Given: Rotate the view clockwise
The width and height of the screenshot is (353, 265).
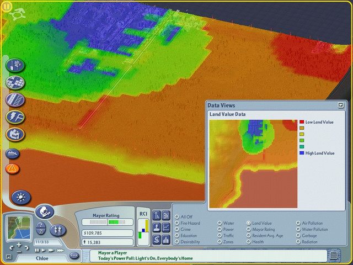Looking at the screenshot, I should tap(26, 248).
